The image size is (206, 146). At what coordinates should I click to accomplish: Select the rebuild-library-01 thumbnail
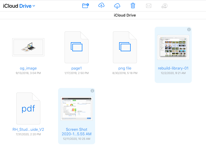pyautogui.click(x=173, y=47)
